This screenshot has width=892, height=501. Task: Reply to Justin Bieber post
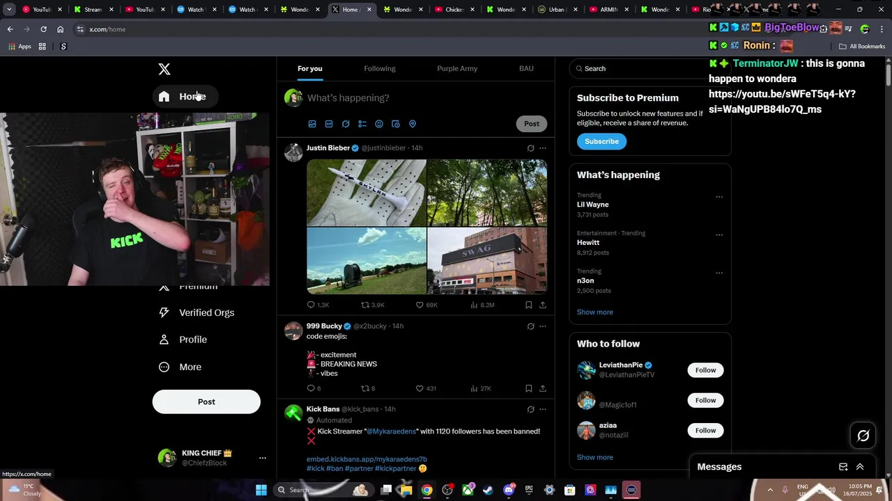[318, 305]
